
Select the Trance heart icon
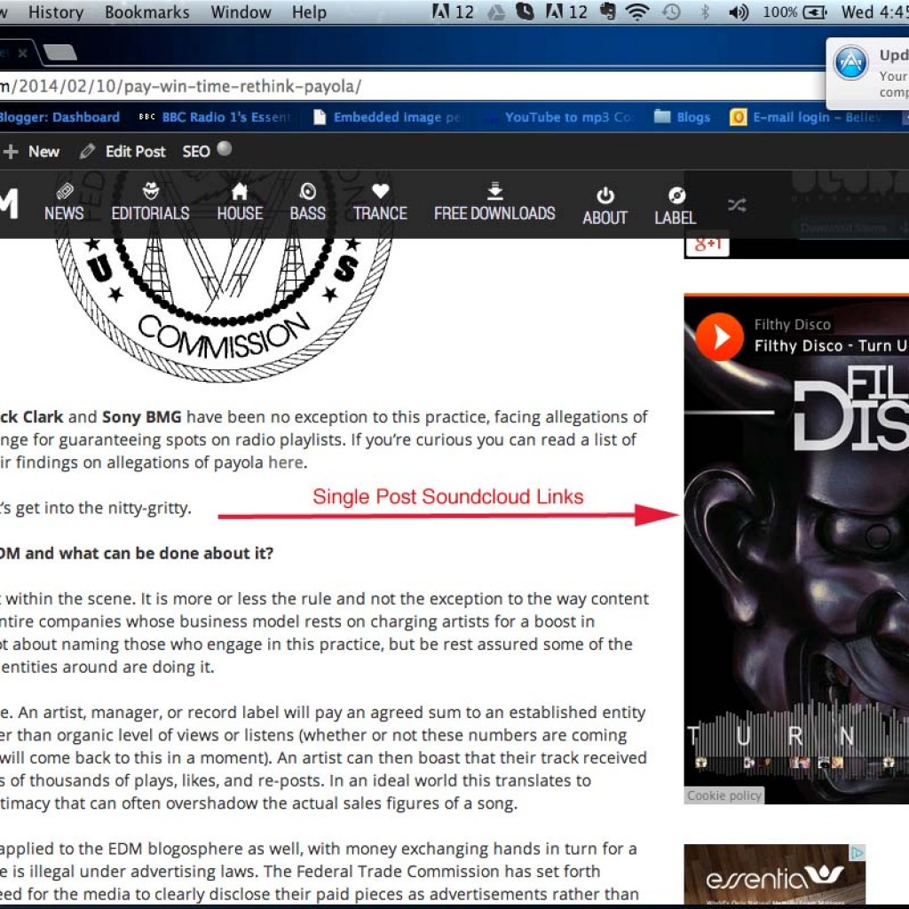point(380,192)
